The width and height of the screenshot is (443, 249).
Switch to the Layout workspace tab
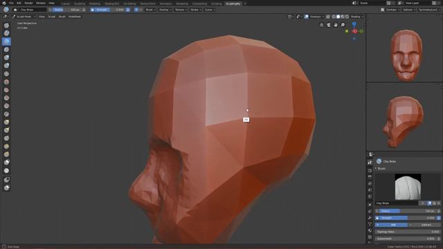point(66,3)
